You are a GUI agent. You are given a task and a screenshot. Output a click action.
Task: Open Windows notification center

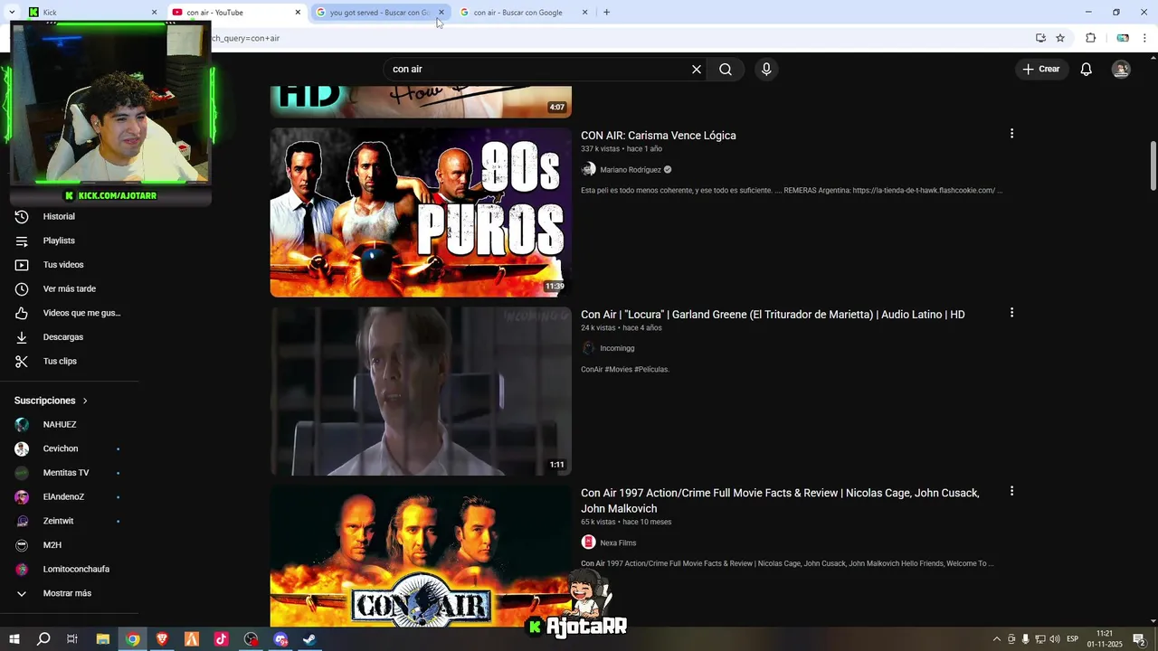pyautogui.click(x=1140, y=639)
